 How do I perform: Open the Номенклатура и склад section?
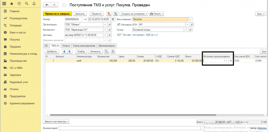(x=23, y=54)
